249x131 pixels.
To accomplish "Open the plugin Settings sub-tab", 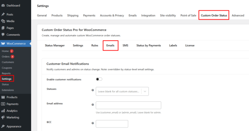I will 78,45.
